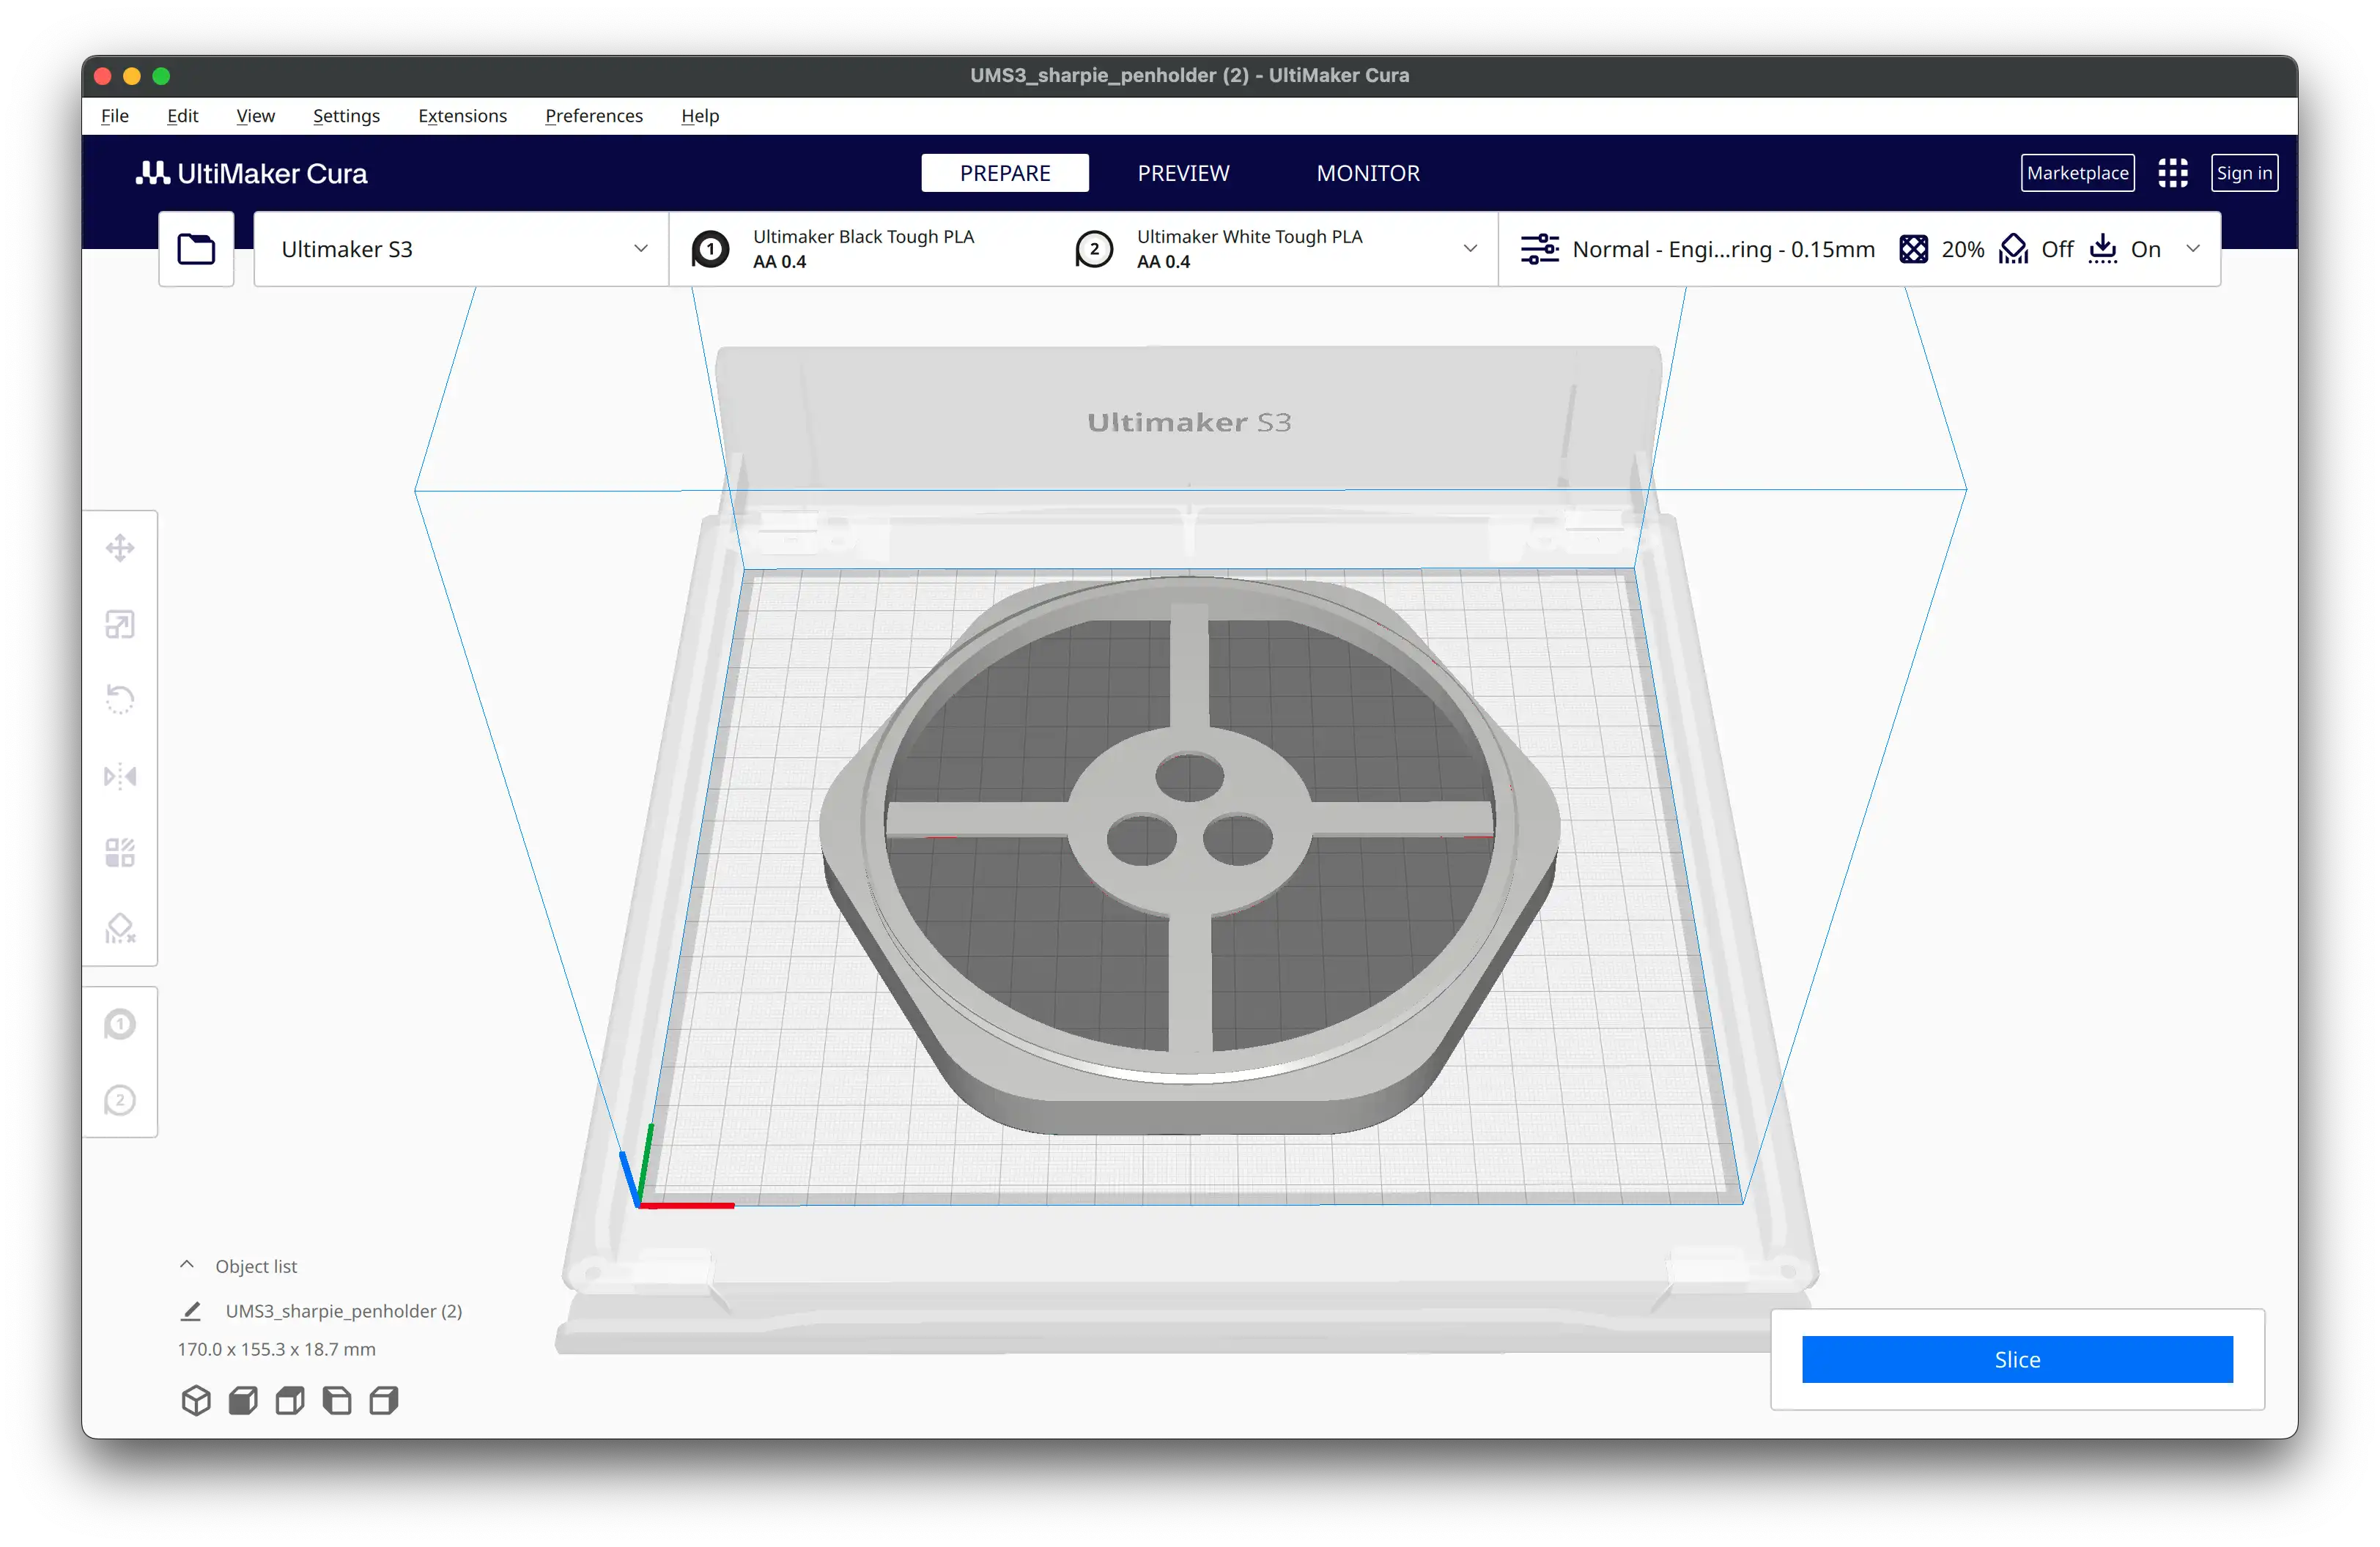Switch to front view cube
Screen dimensions: 2380x1547
point(243,1400)
